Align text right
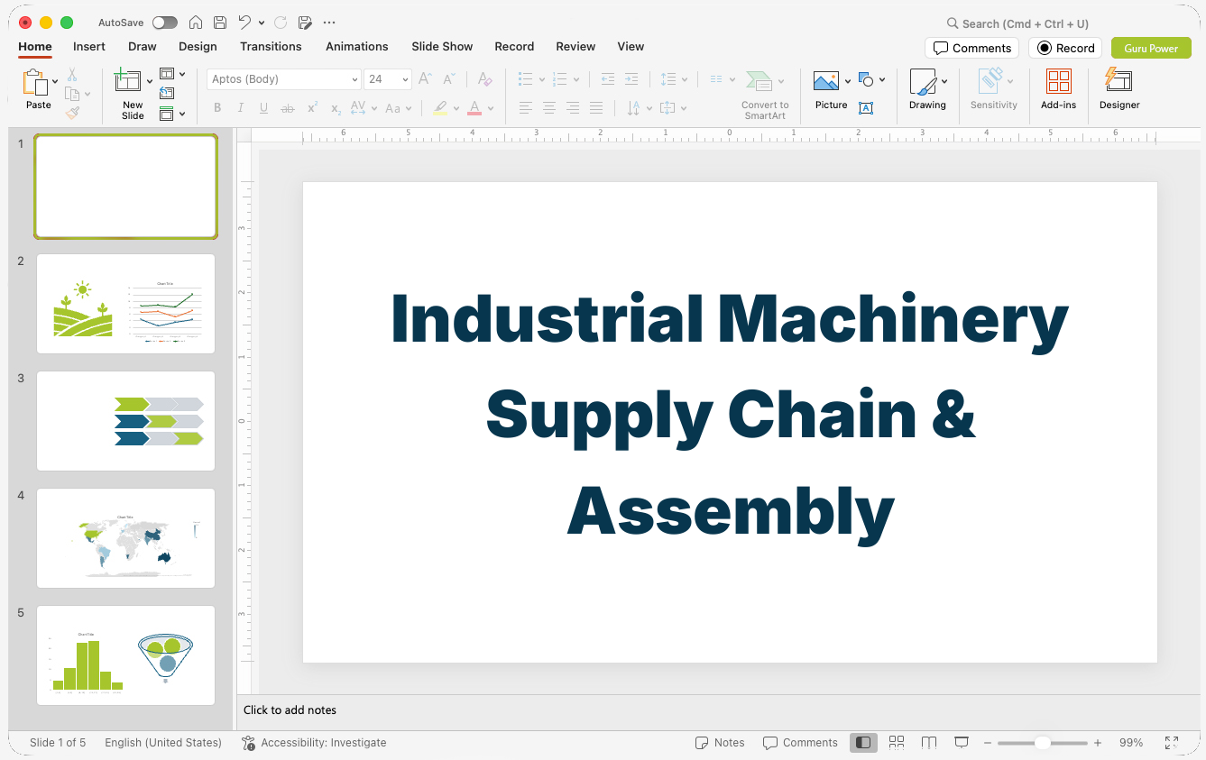The height and width of the screenshot is (760, 1206). tap(572, 108)
